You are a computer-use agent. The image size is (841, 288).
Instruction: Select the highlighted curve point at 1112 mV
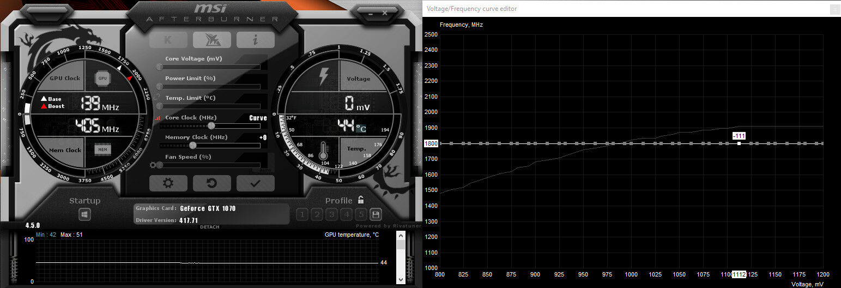[x=739, y=143]
